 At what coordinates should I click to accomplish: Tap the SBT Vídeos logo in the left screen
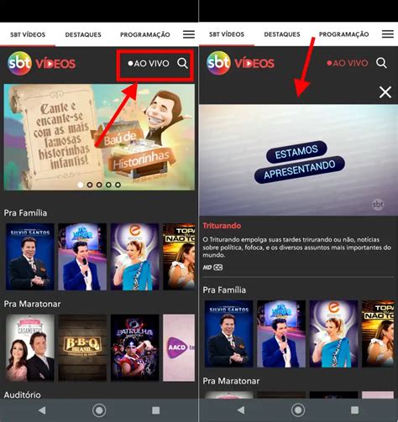tap(42, 63)
